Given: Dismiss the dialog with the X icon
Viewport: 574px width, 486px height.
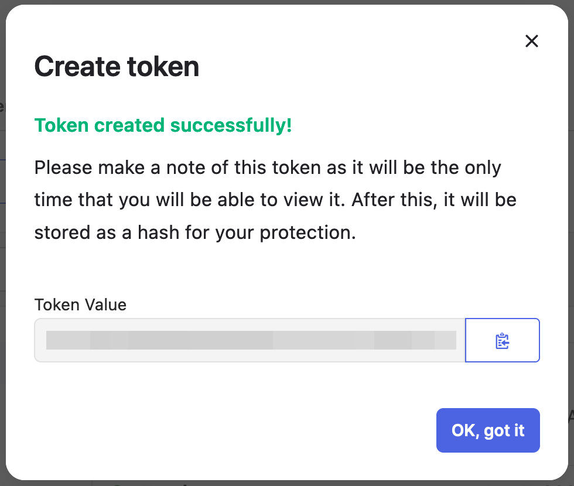Looking at the screenshot, I should 531,41.
